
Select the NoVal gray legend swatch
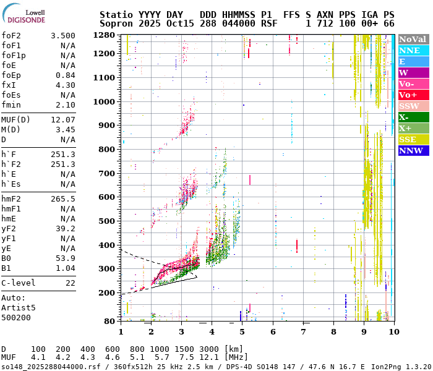(413, 39)
